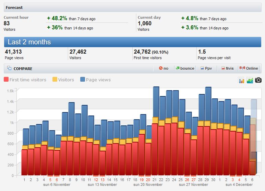The height and width of the screenshot is (191, 265).
Task: Enable the bounce overlay
Action: (185, 68)
